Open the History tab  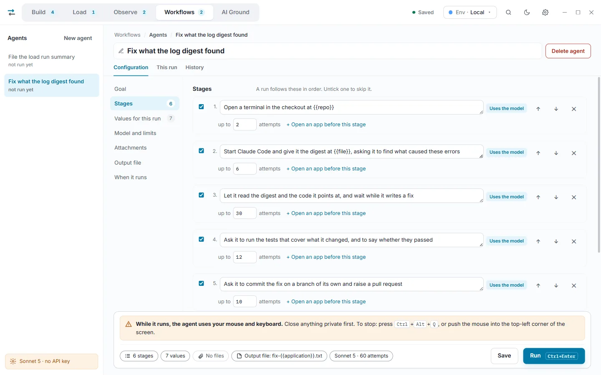click(194, 67)
